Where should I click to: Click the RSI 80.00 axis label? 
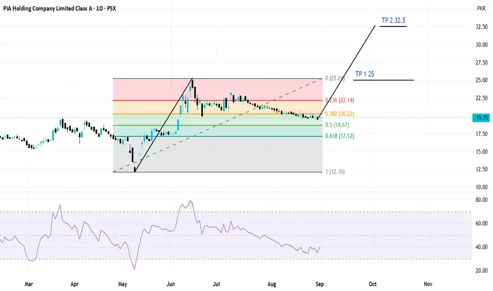click(x=481, y=200)
